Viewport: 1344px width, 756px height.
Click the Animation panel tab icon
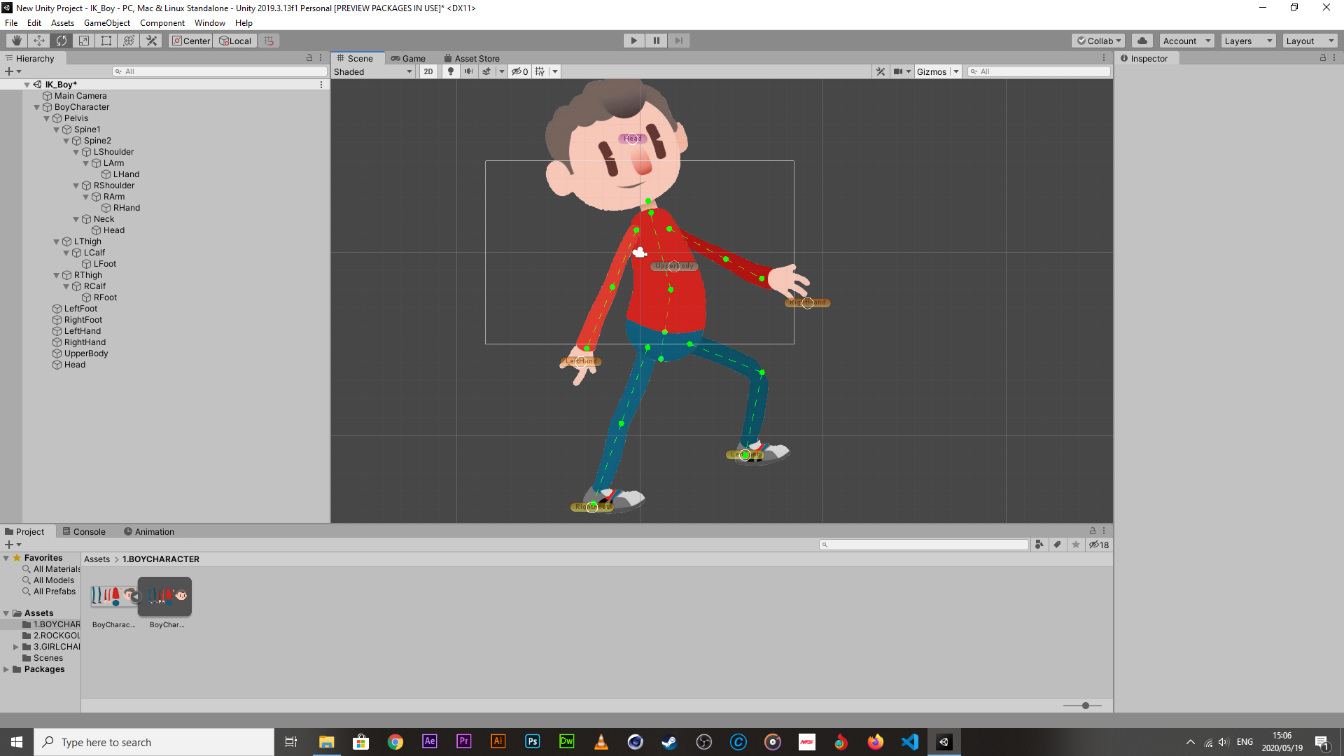[128, 531]
